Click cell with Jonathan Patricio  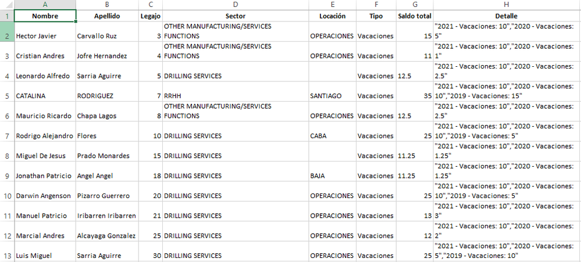click(x=45, y=171)
